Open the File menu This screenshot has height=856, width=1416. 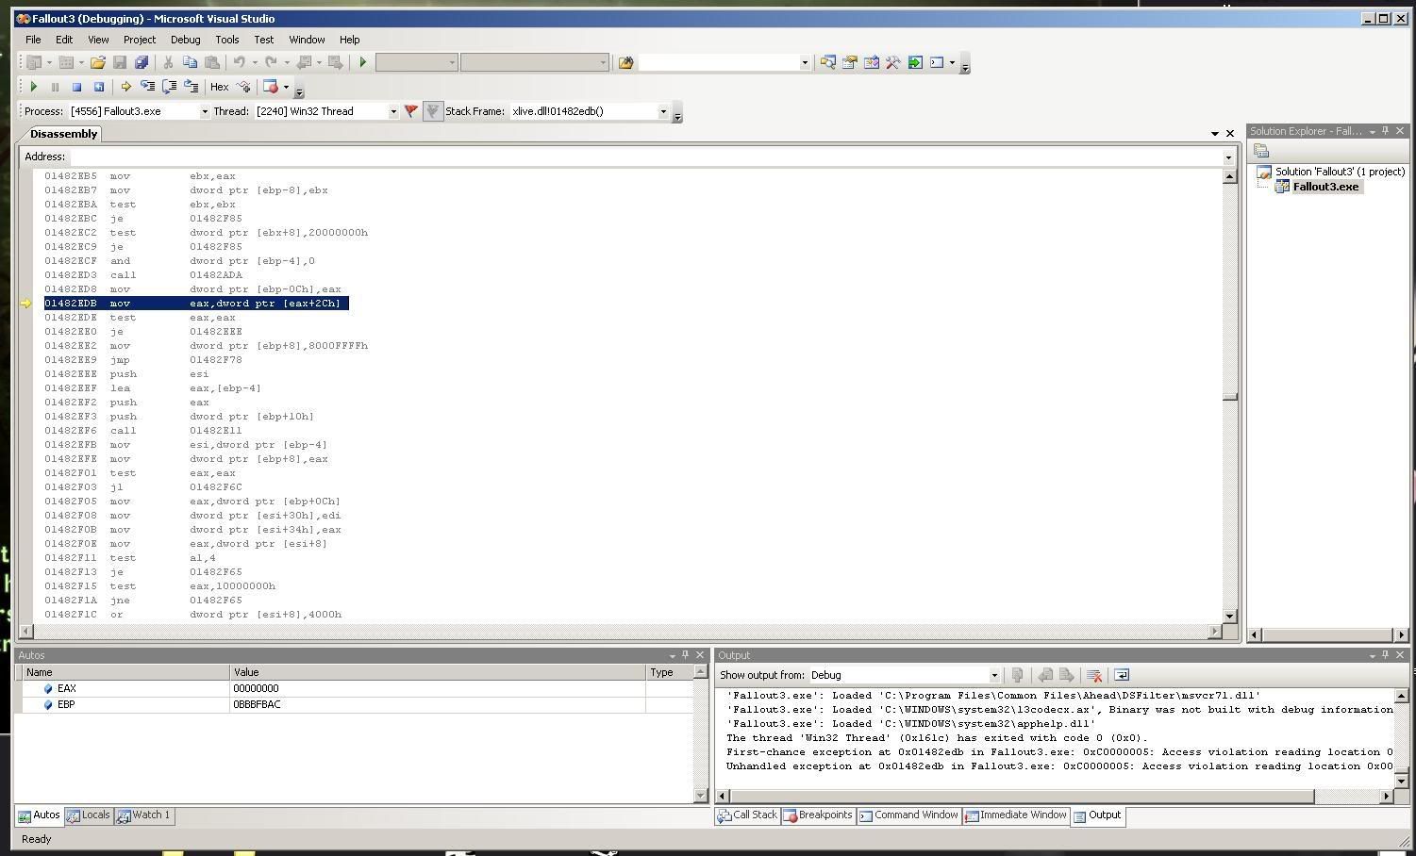(33, 40)
